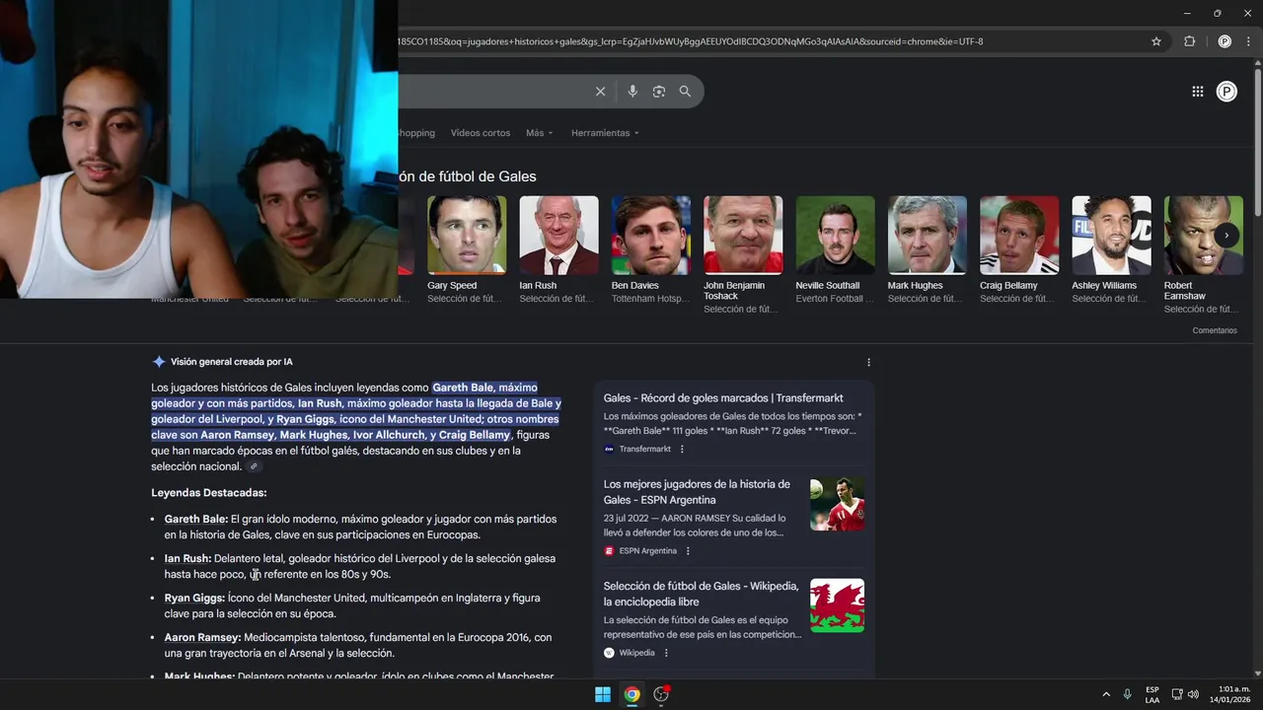Open the taskbar app next to Chrome

tap(661, 694)
